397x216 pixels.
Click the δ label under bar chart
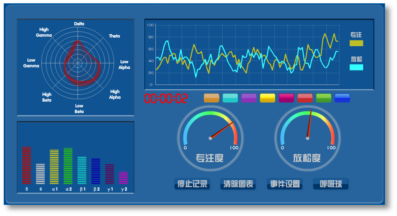pyautogui.click(x=27, y=189)
